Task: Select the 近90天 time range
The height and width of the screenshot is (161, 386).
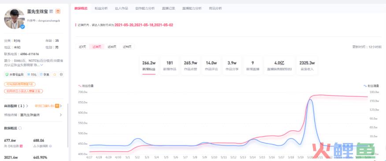Action: point(127,47)
